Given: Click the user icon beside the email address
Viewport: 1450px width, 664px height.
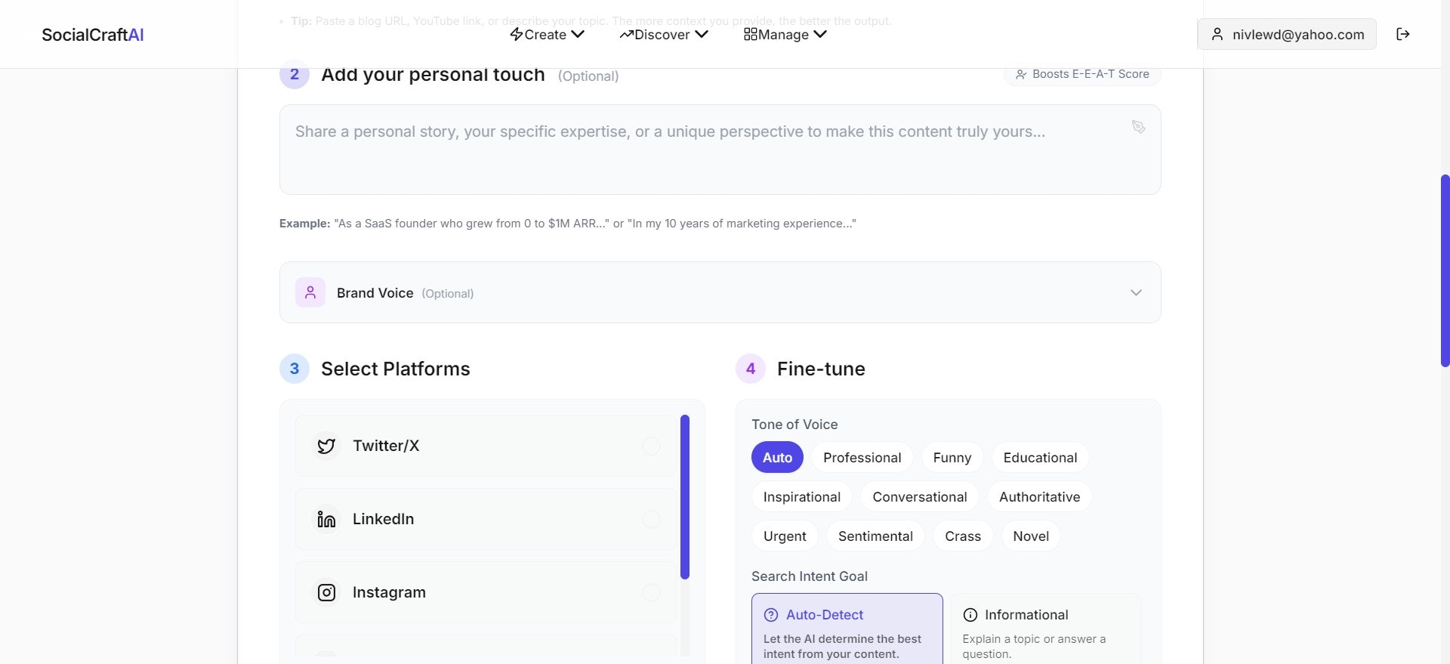Looking at the screenshot, I should click(1217, 34).
